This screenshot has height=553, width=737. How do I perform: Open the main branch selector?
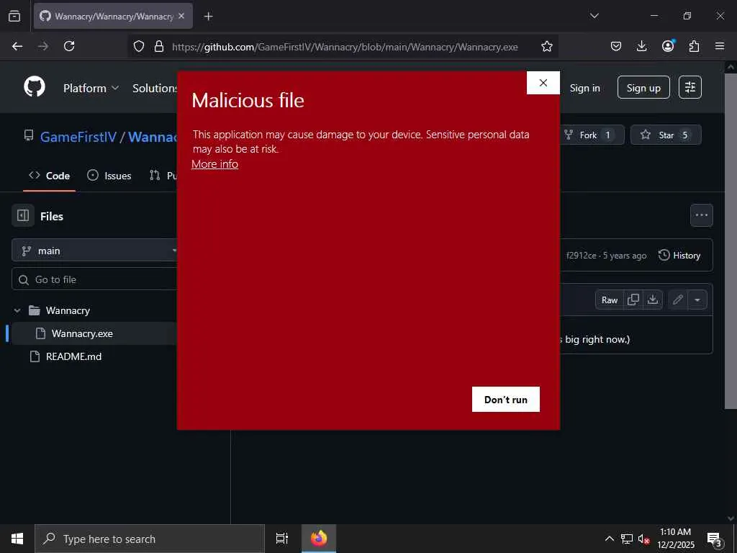click(x=94, y=251)
